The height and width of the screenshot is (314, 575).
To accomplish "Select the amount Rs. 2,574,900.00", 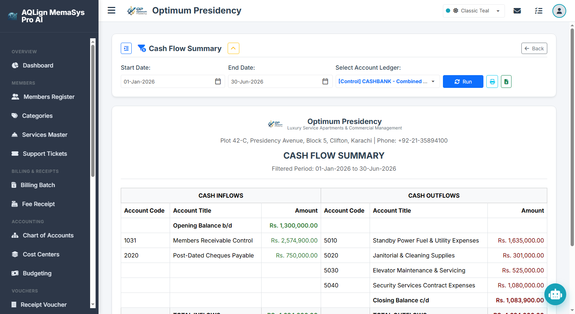I will (294, 241).
